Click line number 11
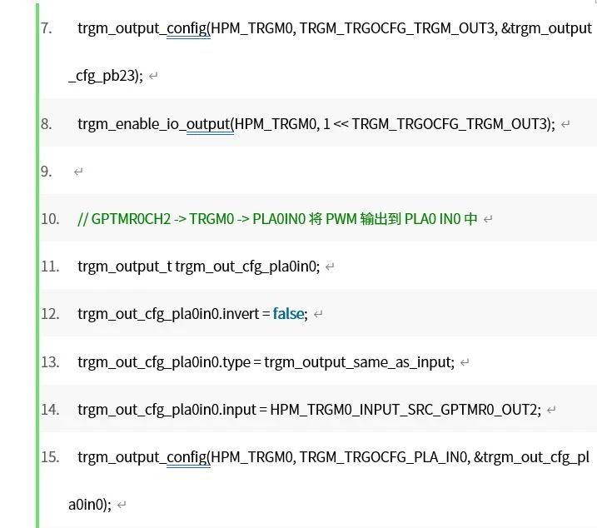The height and width of the screenshot is (528, 597). pos(50,266)
